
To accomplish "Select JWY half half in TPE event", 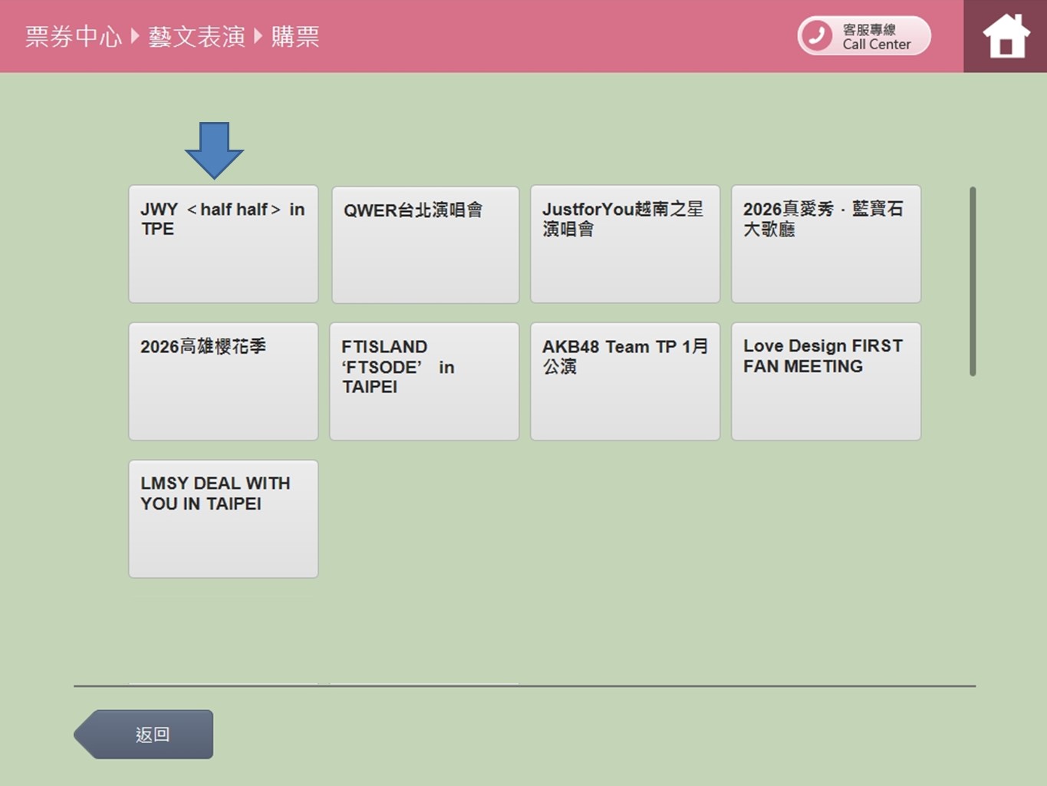I will tap(223, 244).
